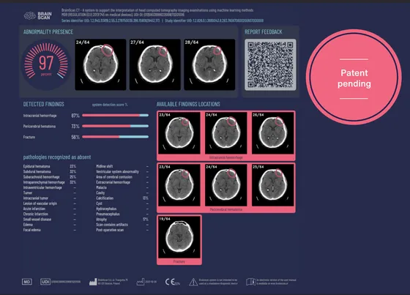The height and width of the screenshot is (295, 410).
Task: Click the Abnormality Presence heading
Action: coord(48,32)
